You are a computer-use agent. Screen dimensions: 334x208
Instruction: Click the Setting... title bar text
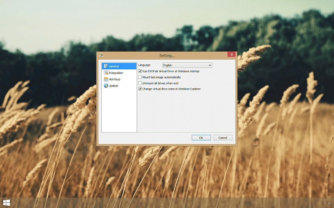pos(167,55)
